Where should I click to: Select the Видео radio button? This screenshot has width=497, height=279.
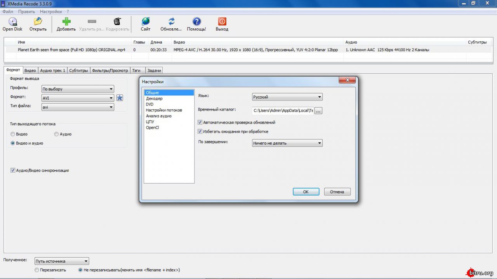(x=13, y=134)
